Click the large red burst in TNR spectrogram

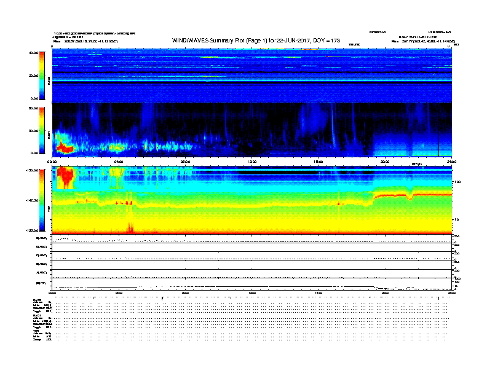(x=66, y=177)
